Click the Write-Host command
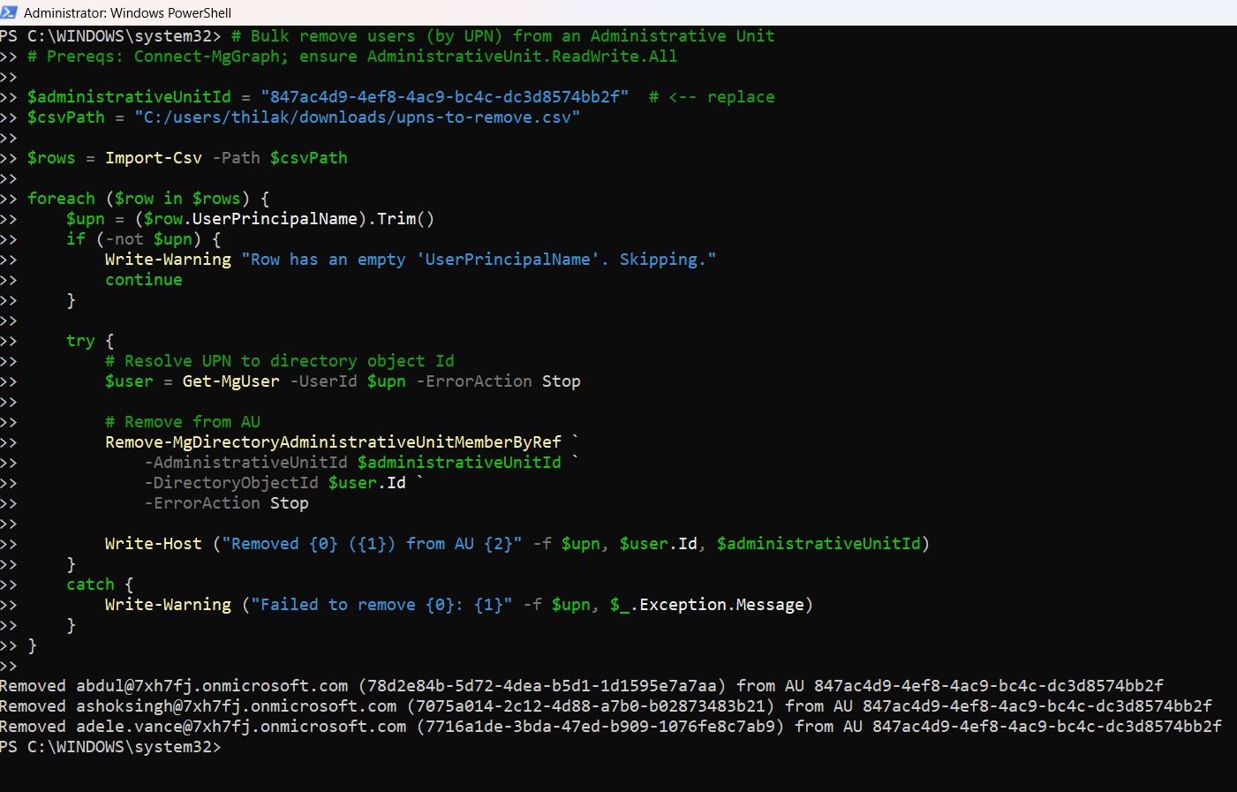 click(154, 544)
